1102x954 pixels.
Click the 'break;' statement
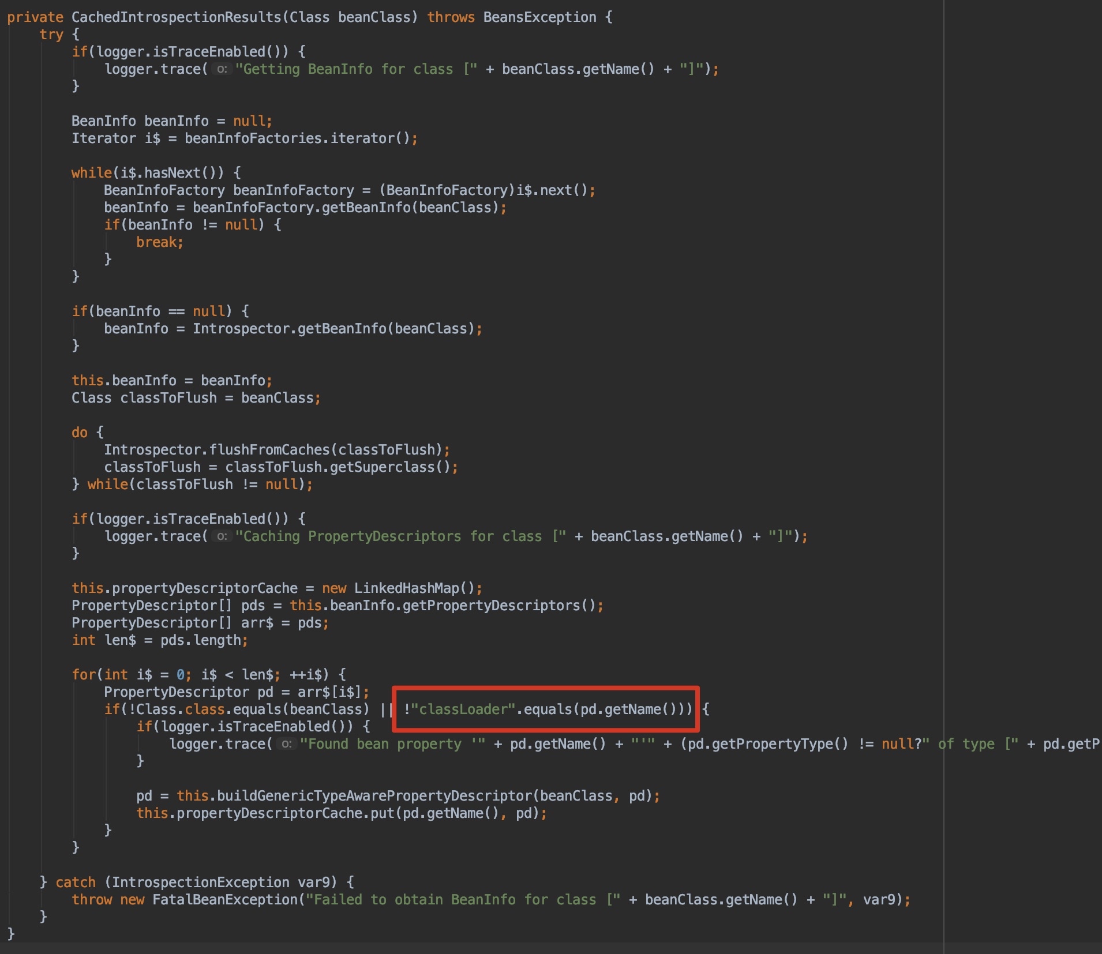click(x=160, y=242)
